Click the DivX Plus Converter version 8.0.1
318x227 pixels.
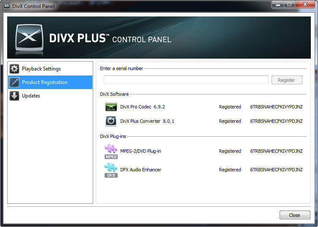click(168, 121)
